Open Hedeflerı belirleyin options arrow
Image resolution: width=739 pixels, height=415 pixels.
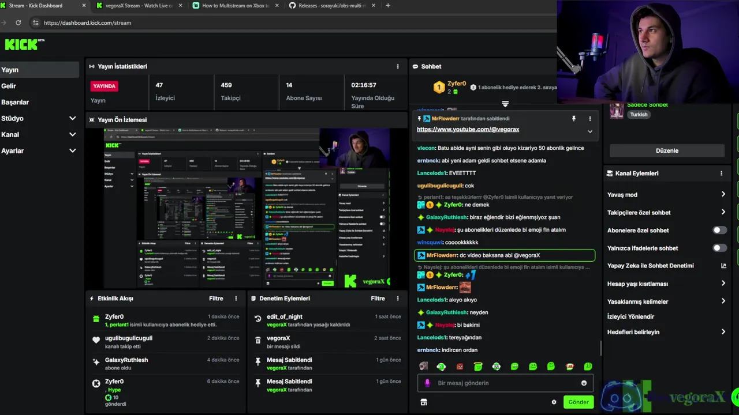click(723, 332)
